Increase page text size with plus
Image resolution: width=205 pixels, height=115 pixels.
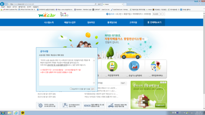coord(161,14)
